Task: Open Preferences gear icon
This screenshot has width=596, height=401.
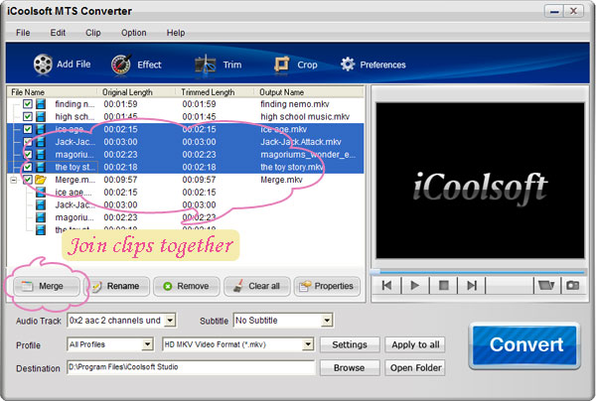Action: pyautogui.click(x=348, y=65)
